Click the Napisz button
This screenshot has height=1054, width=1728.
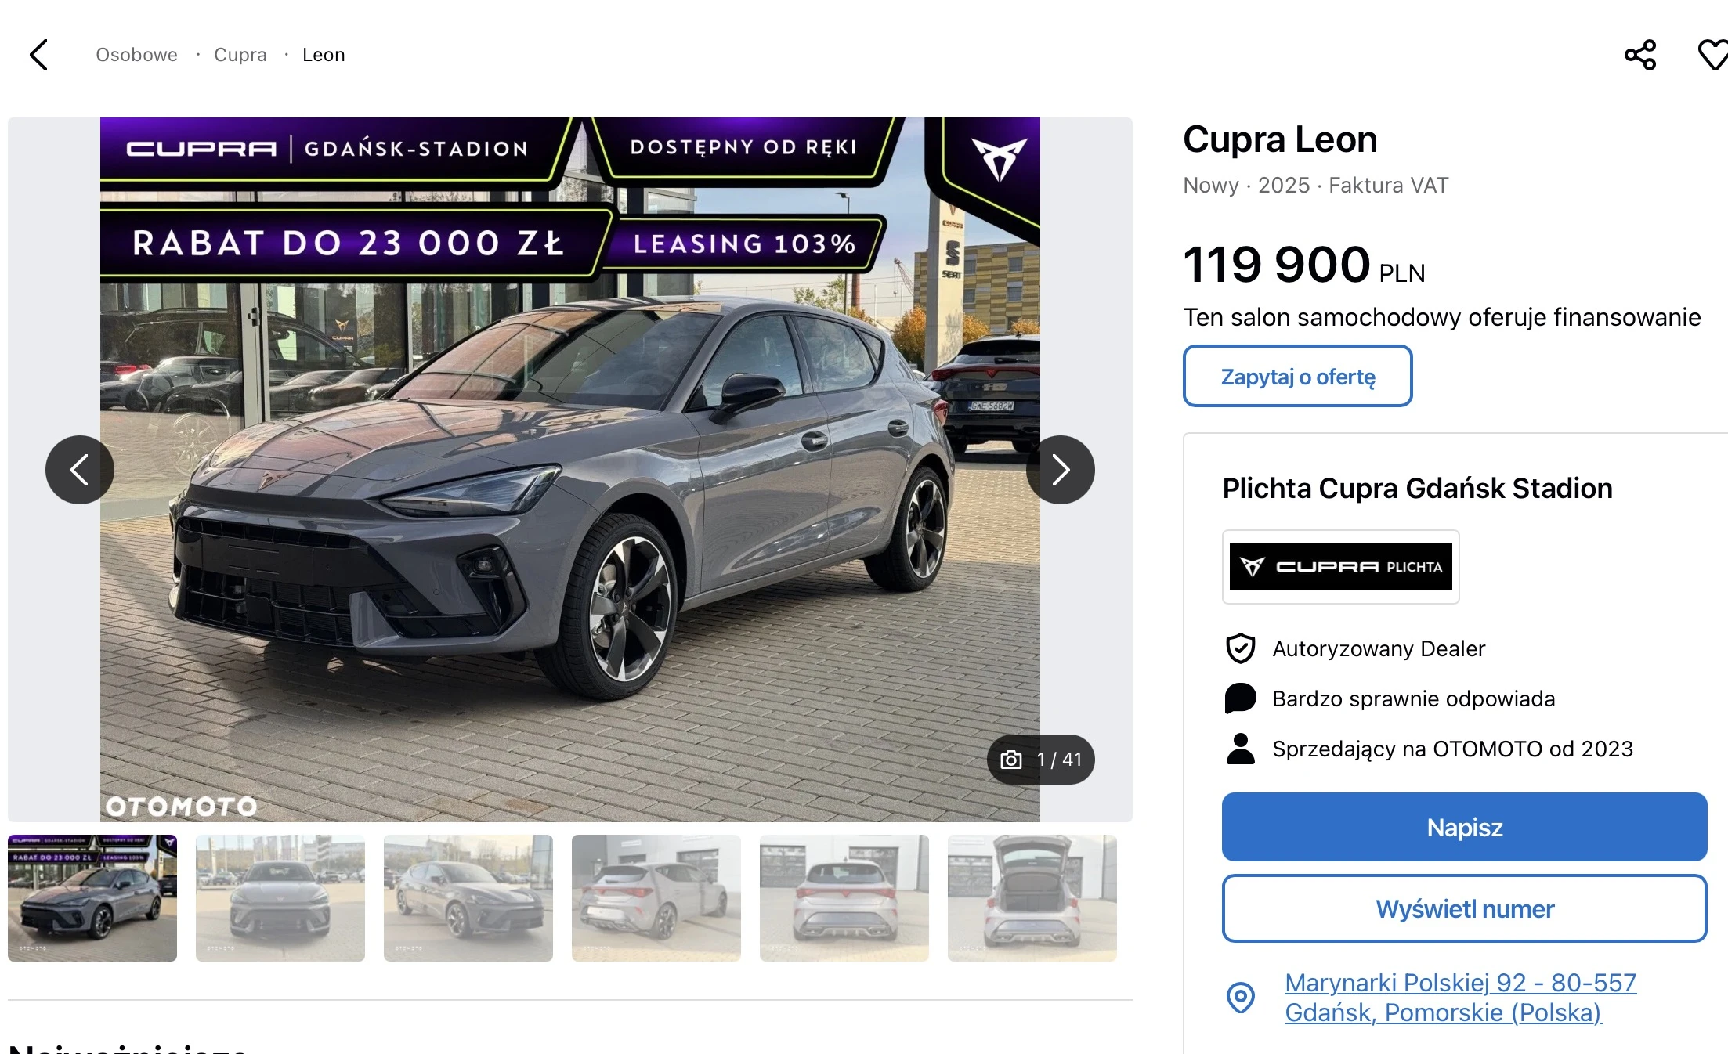point(1465,827)
